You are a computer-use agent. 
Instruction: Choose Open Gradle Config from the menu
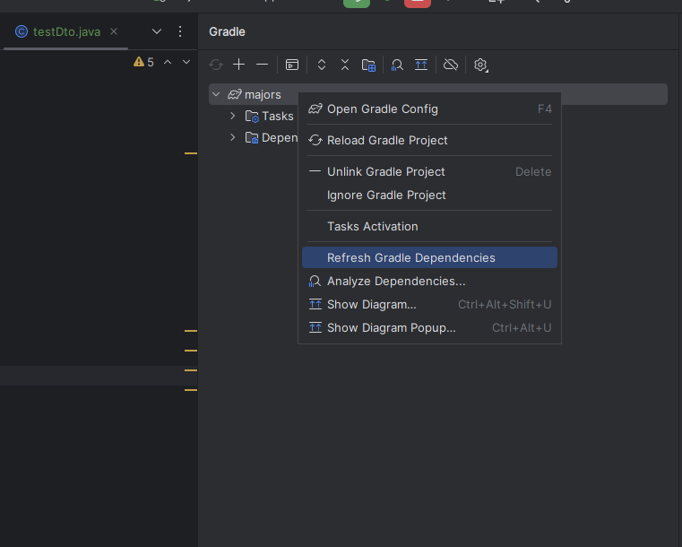(430, 109)
